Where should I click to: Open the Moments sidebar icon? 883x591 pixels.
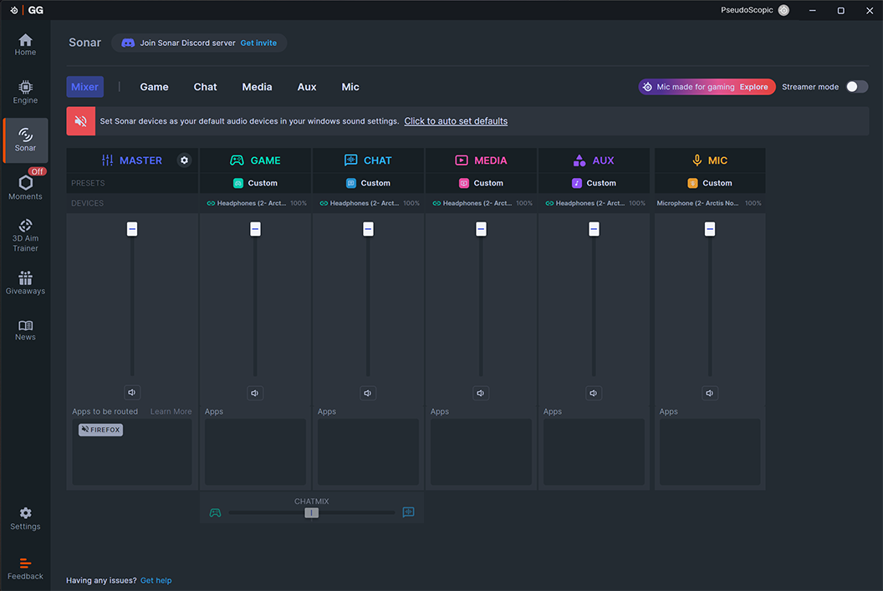click(25, 187)
